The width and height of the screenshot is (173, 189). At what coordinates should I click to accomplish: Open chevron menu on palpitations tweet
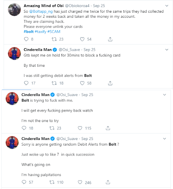[164, 139]
